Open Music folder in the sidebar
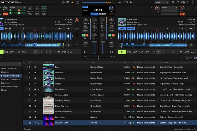 click(4, 90)
